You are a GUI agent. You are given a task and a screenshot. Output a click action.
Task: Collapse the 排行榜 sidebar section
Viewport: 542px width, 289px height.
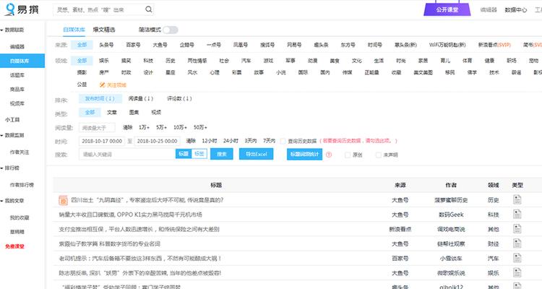pyautogui.click(x=10, y=168)
